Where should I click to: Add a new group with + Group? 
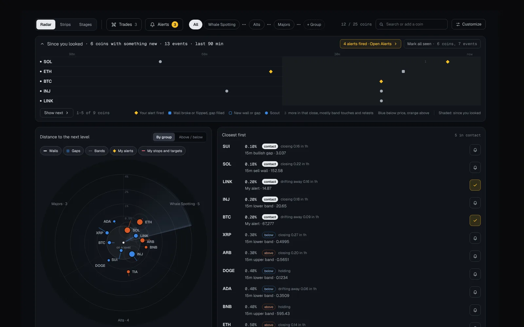pos(314,25)
